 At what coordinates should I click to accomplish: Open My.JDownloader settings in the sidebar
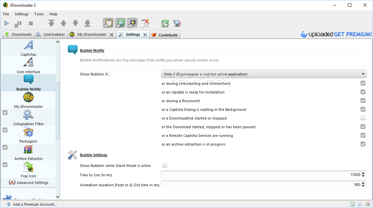point(28,100)
